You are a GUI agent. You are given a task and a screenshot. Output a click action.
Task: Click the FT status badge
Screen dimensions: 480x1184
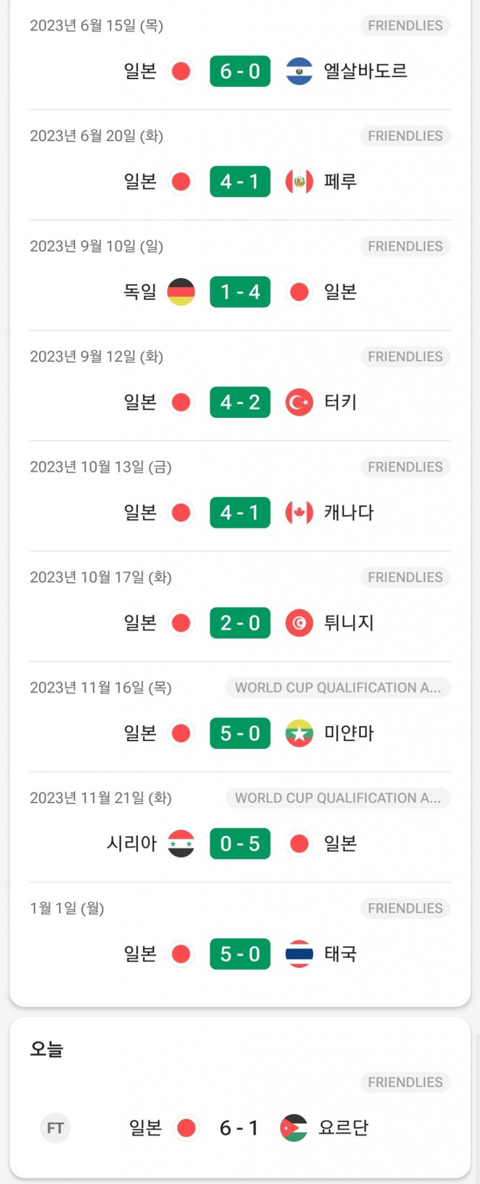pyautogui.click(x=55, y=1128)
